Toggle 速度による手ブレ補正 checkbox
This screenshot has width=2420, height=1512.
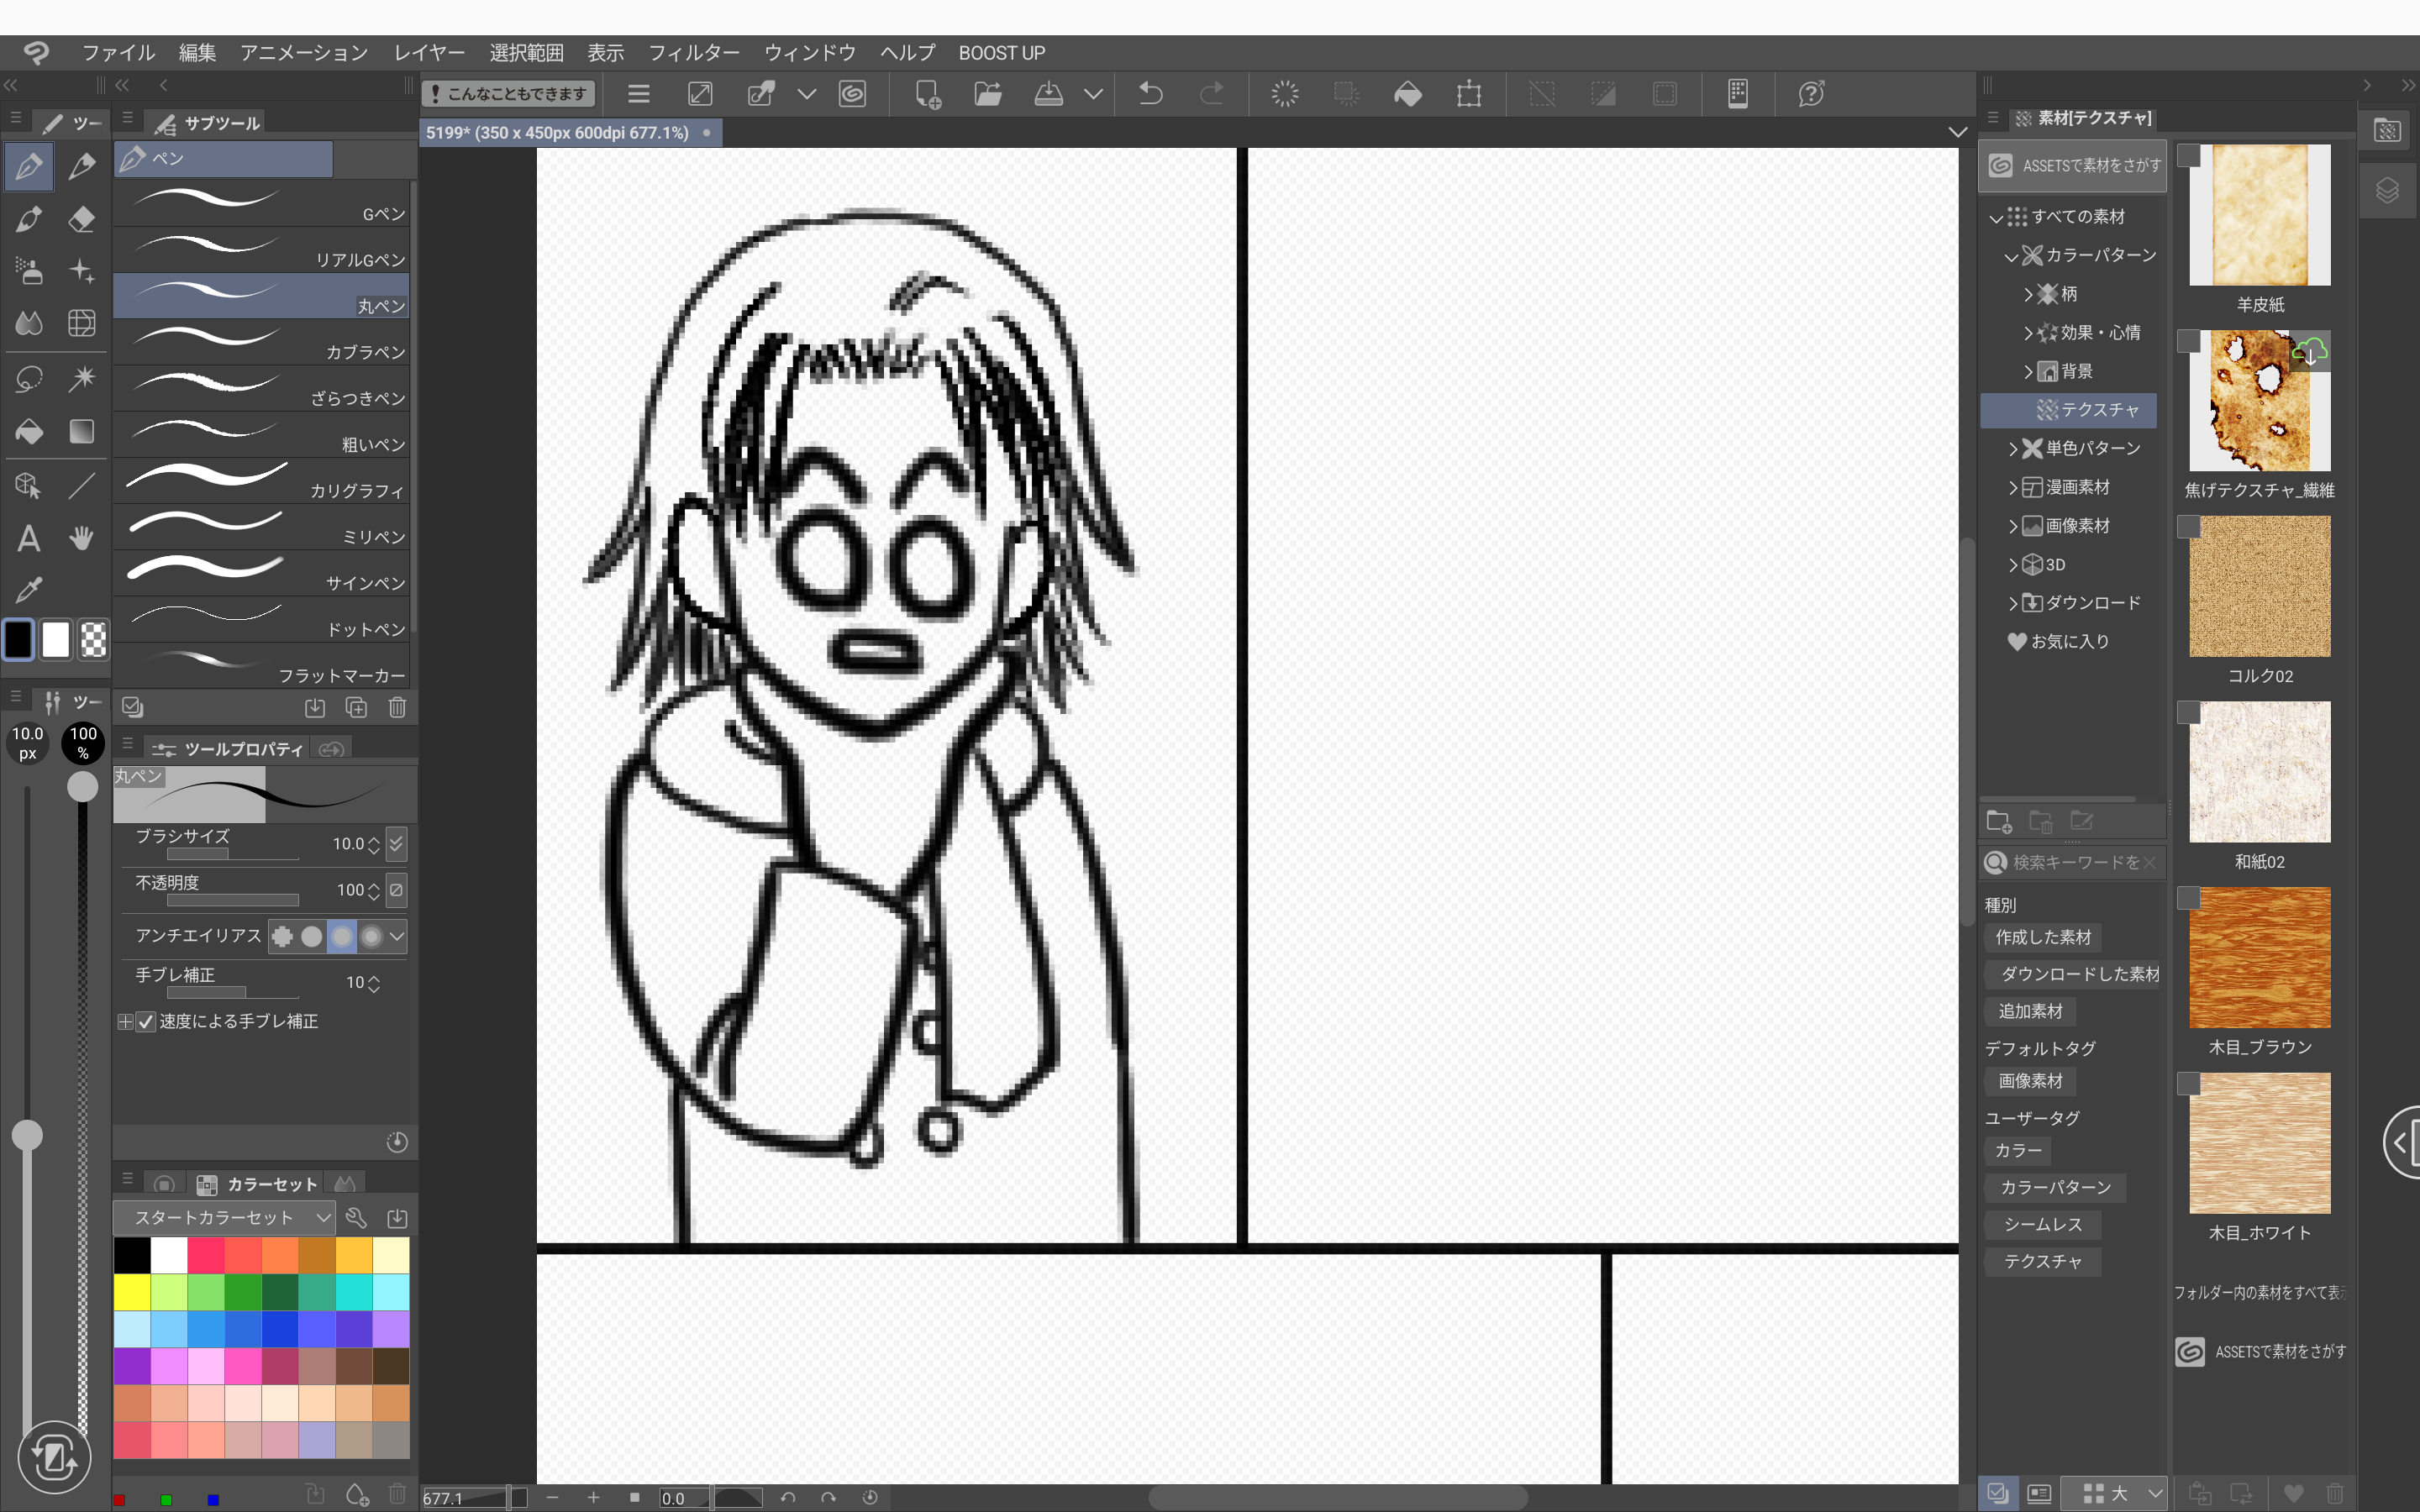146,1021
